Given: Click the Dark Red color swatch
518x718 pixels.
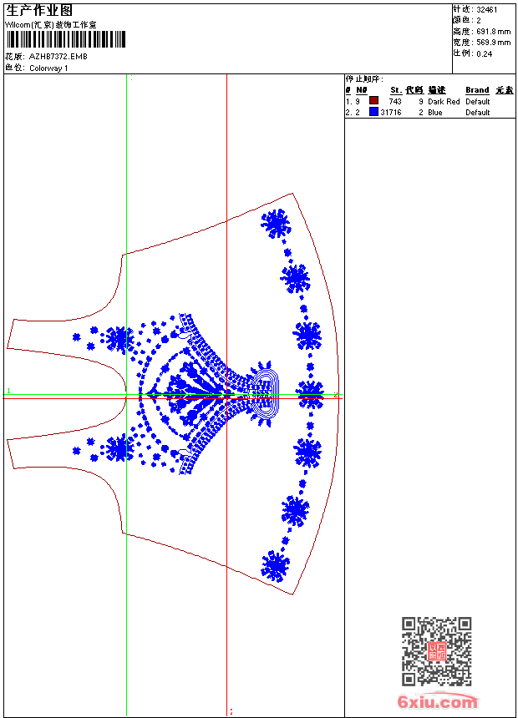Looking at the screenshot, I should point(373,101).
